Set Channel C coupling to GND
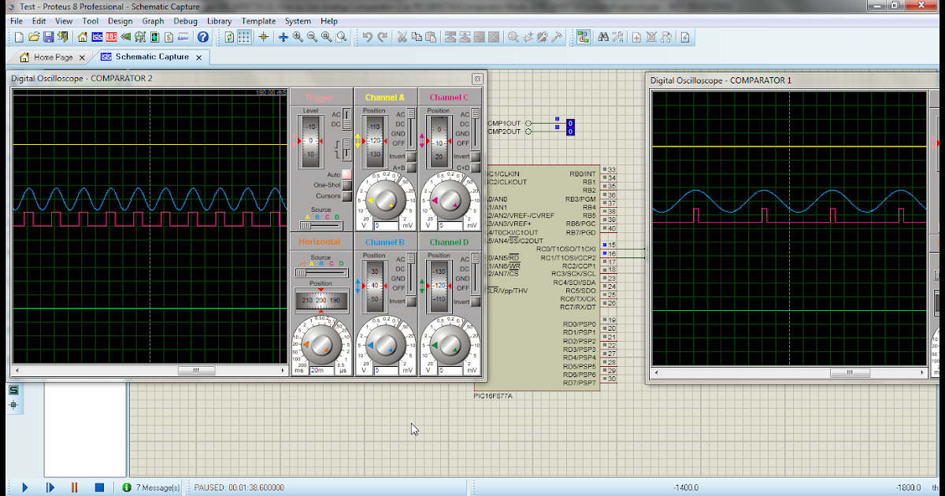945x496 pixels. (476, 133)
